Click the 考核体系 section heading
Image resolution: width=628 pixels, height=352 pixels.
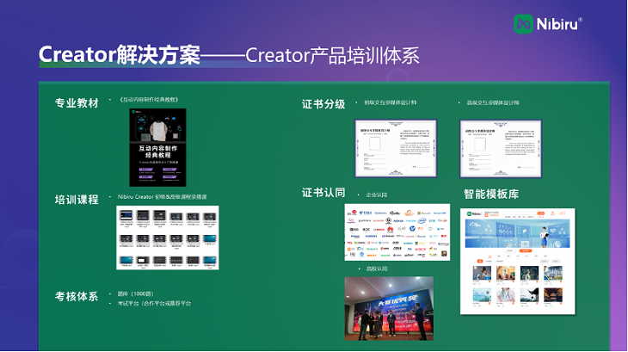click(77, 297)
